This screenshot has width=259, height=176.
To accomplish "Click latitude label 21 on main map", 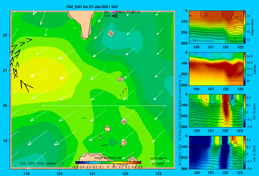I will pos(5,70).
